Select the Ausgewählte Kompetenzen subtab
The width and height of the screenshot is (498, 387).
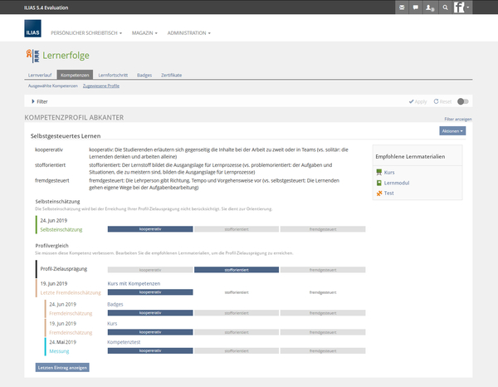pyautogui.click(x=52, y=86)
